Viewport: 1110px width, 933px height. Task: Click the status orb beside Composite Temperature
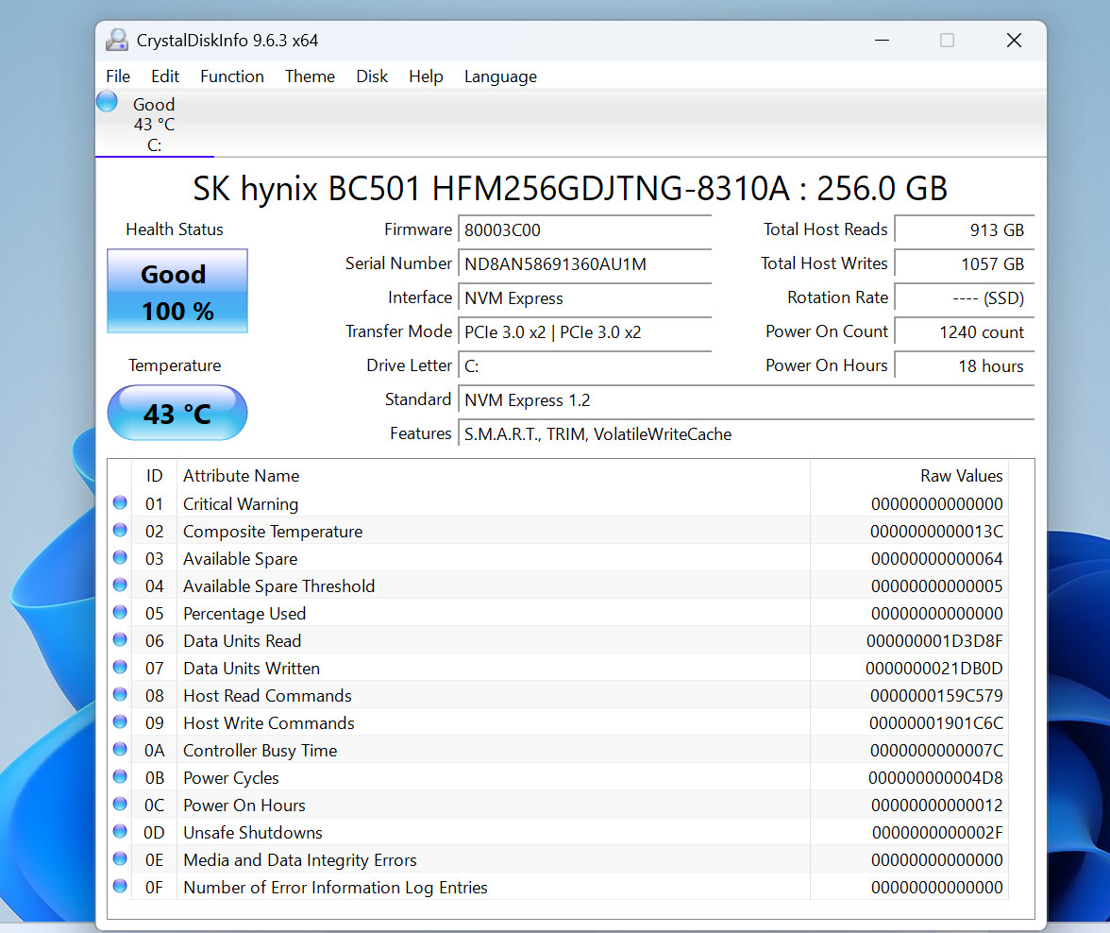point(121,531)
